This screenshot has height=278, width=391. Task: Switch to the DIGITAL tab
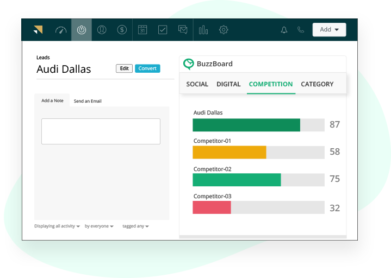228,84
